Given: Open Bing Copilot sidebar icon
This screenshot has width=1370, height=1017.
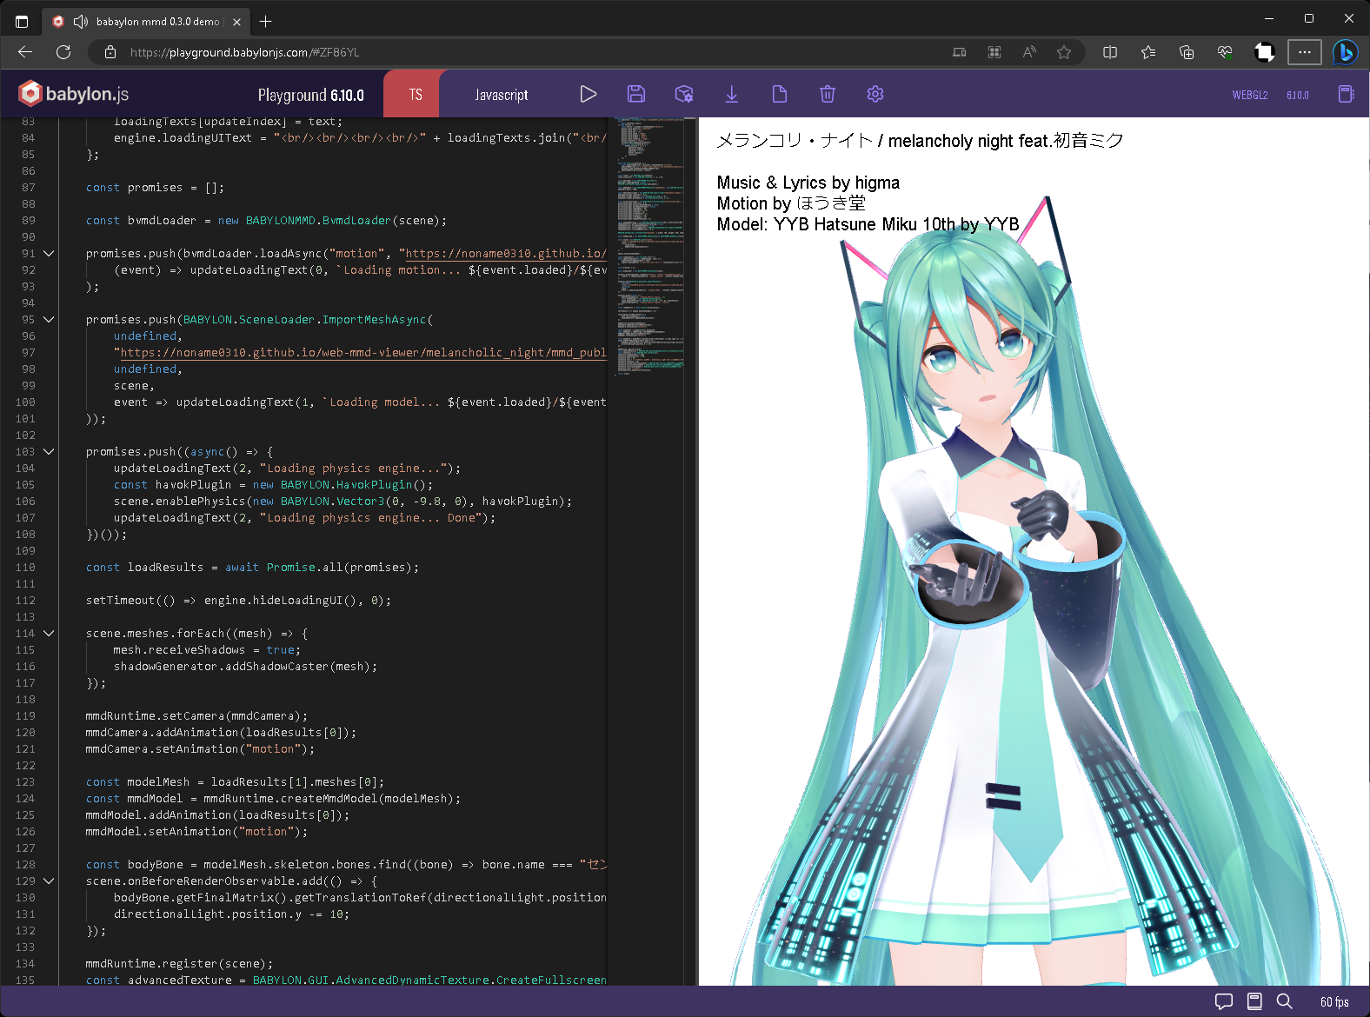Looking at the screenshot, I should (1345, 52).
